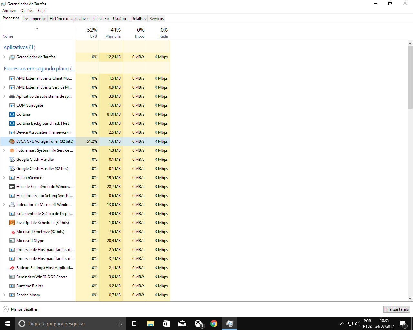
Task: Expand the Futuremark SystemInfo Service row
Action: click(4, 150)
